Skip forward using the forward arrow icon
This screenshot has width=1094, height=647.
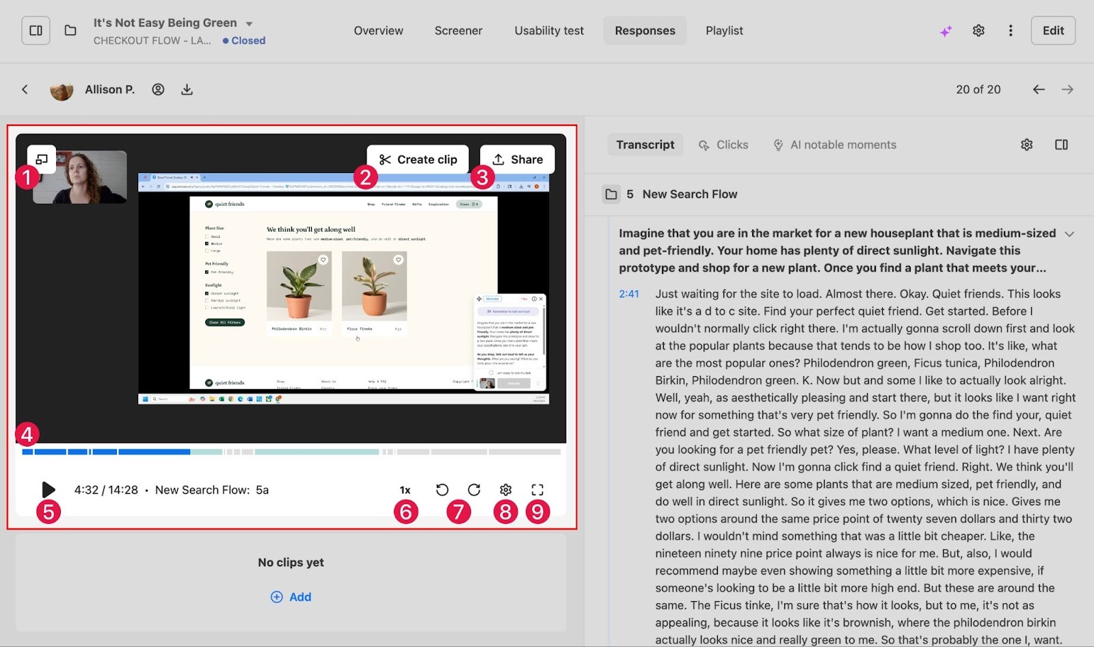pos(474,490)
